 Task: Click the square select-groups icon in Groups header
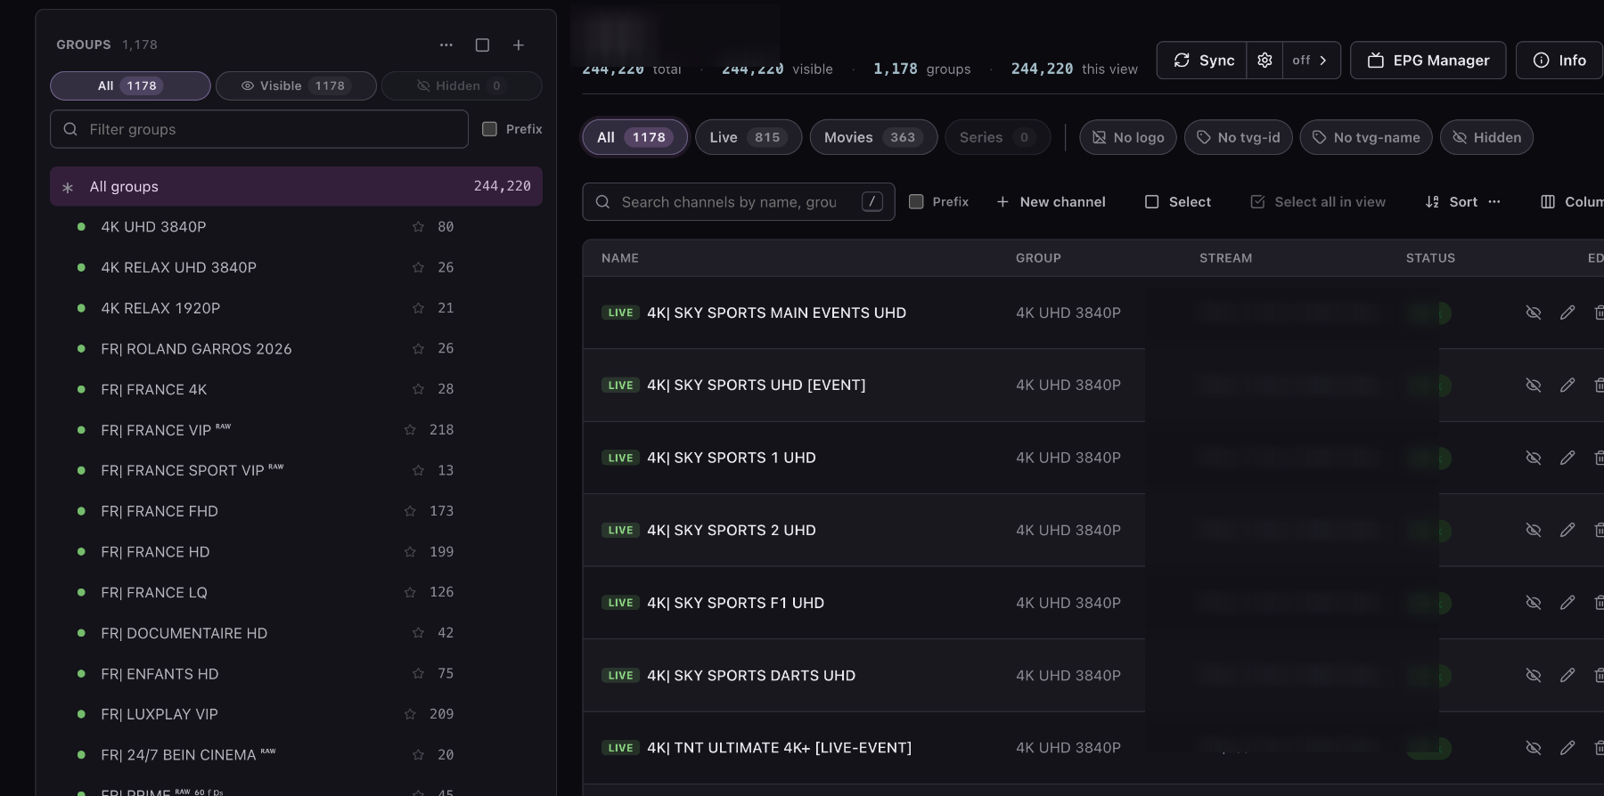click(x=482, y=45)
